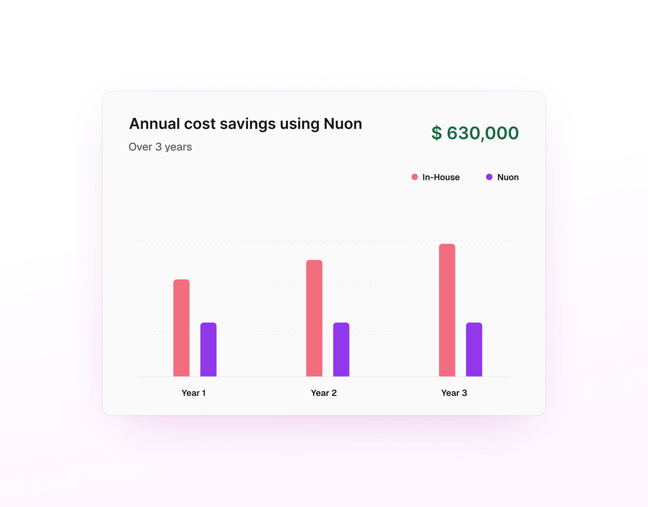The width and height of the screenshot is (648, 507).
Task: Click the Year 3 axis label
Action: coord(454,393)
